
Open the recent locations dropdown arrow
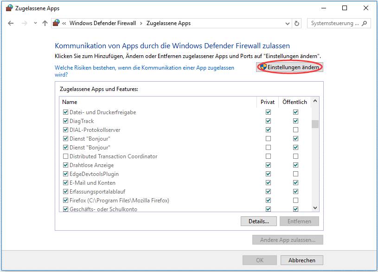click(x=35, y=23)
